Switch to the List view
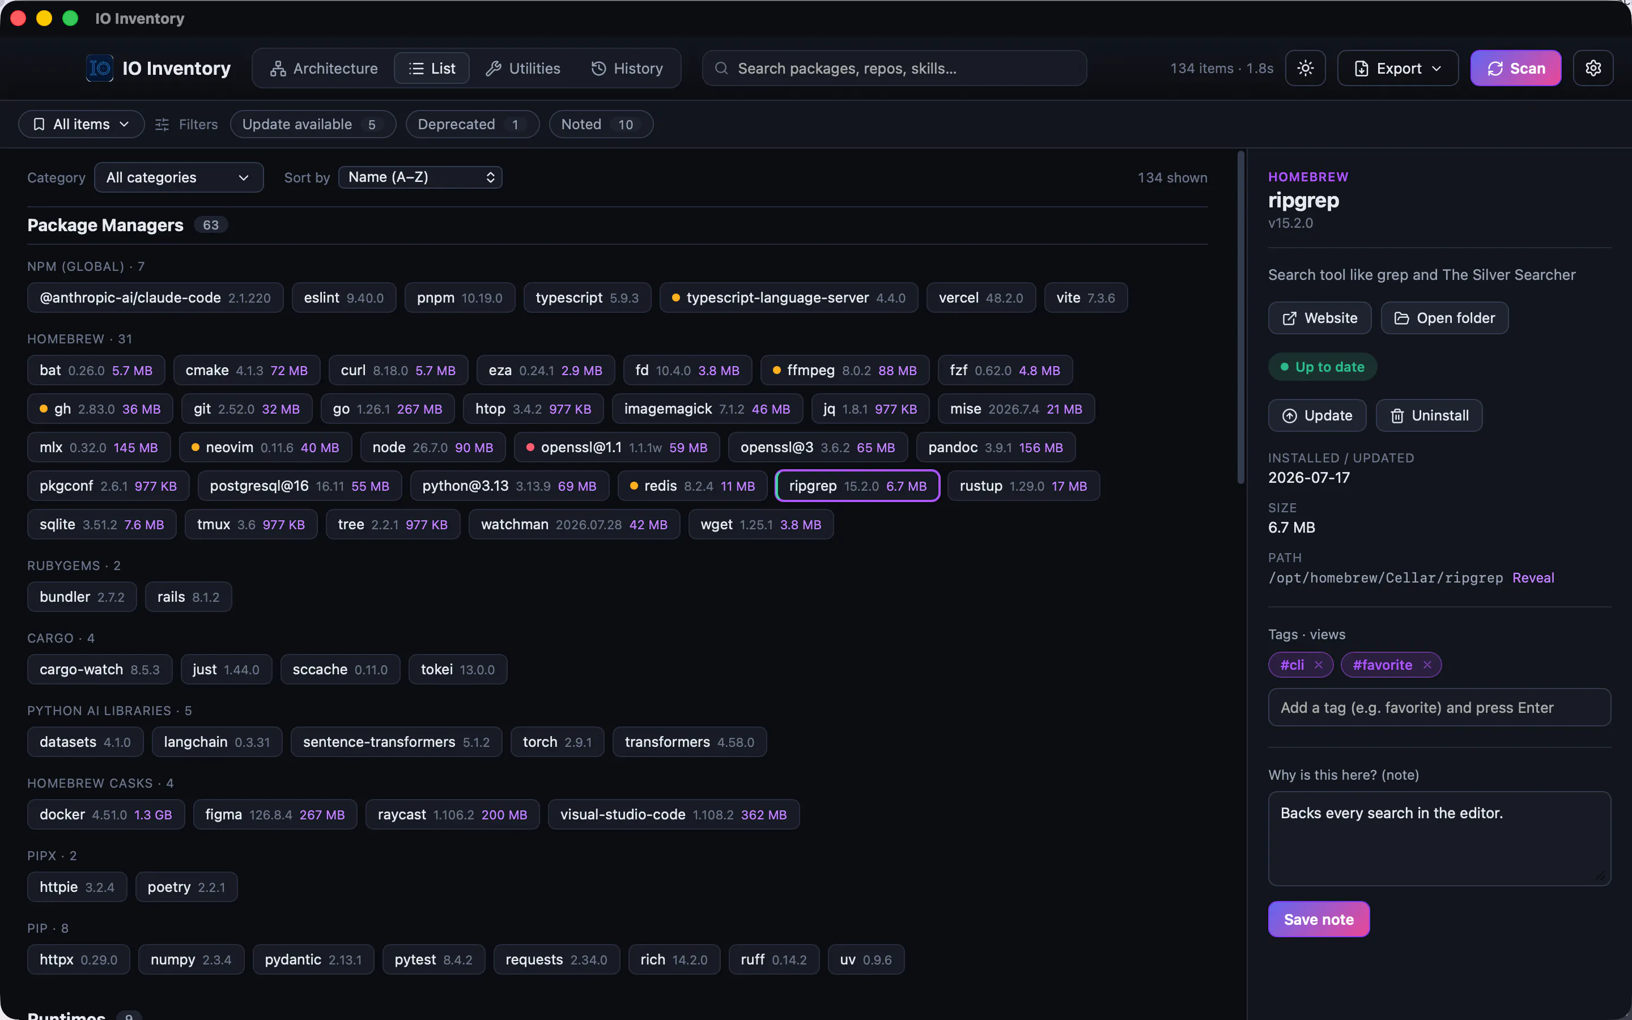The width and height of the screenshot is (1632, 1020). [x=432, y=68]
